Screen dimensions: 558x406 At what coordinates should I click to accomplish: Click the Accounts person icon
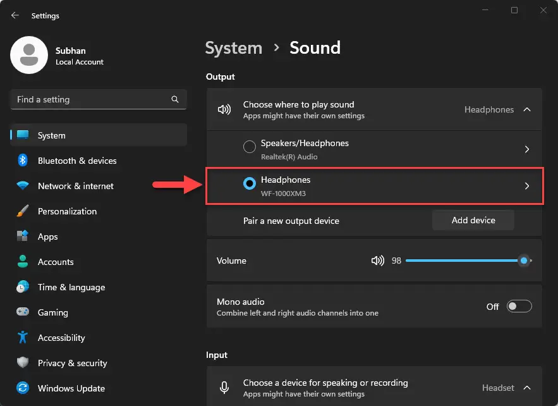[23, 261]
